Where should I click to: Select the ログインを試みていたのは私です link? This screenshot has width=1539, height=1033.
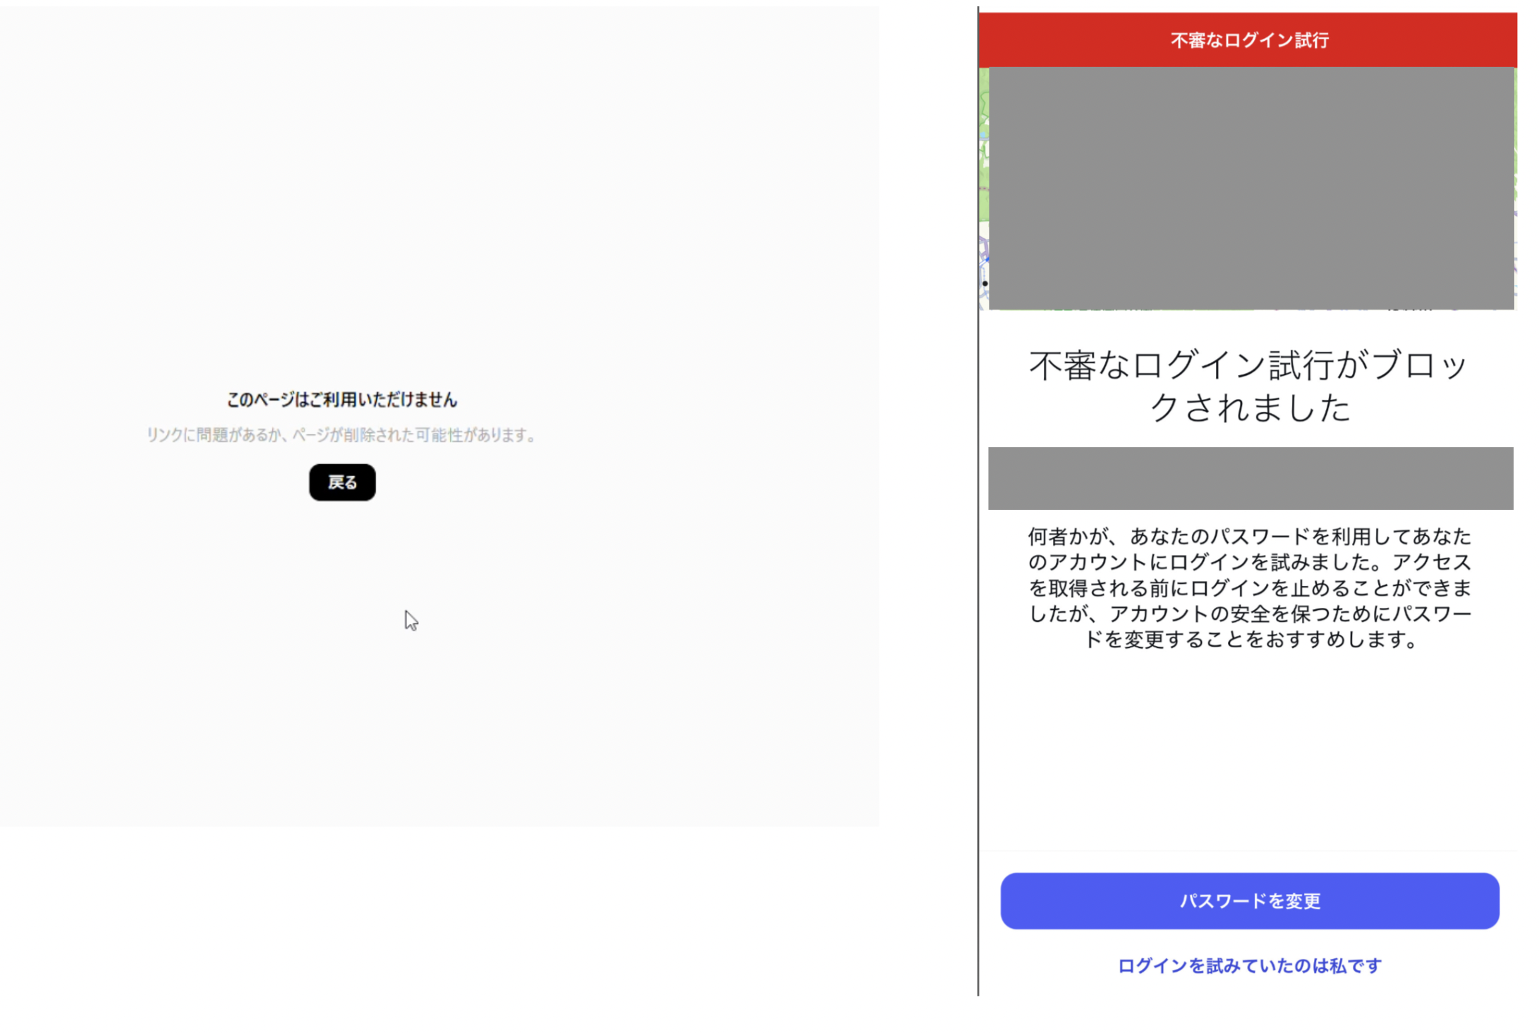[1248, 966]
